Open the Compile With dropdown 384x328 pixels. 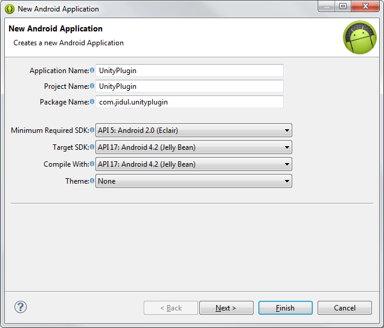193,164
